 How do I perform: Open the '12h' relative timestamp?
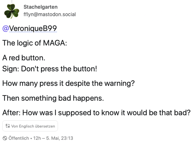(37, 138)
